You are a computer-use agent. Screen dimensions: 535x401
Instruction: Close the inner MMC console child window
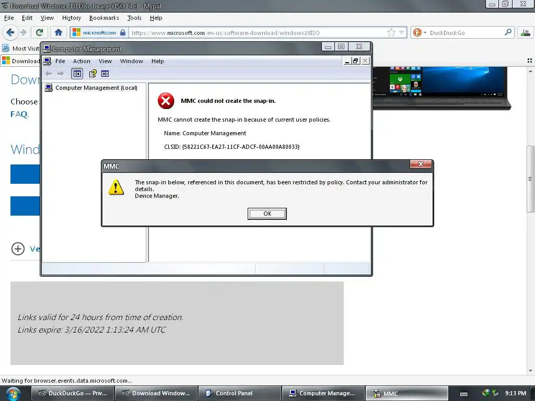(365, 61)
